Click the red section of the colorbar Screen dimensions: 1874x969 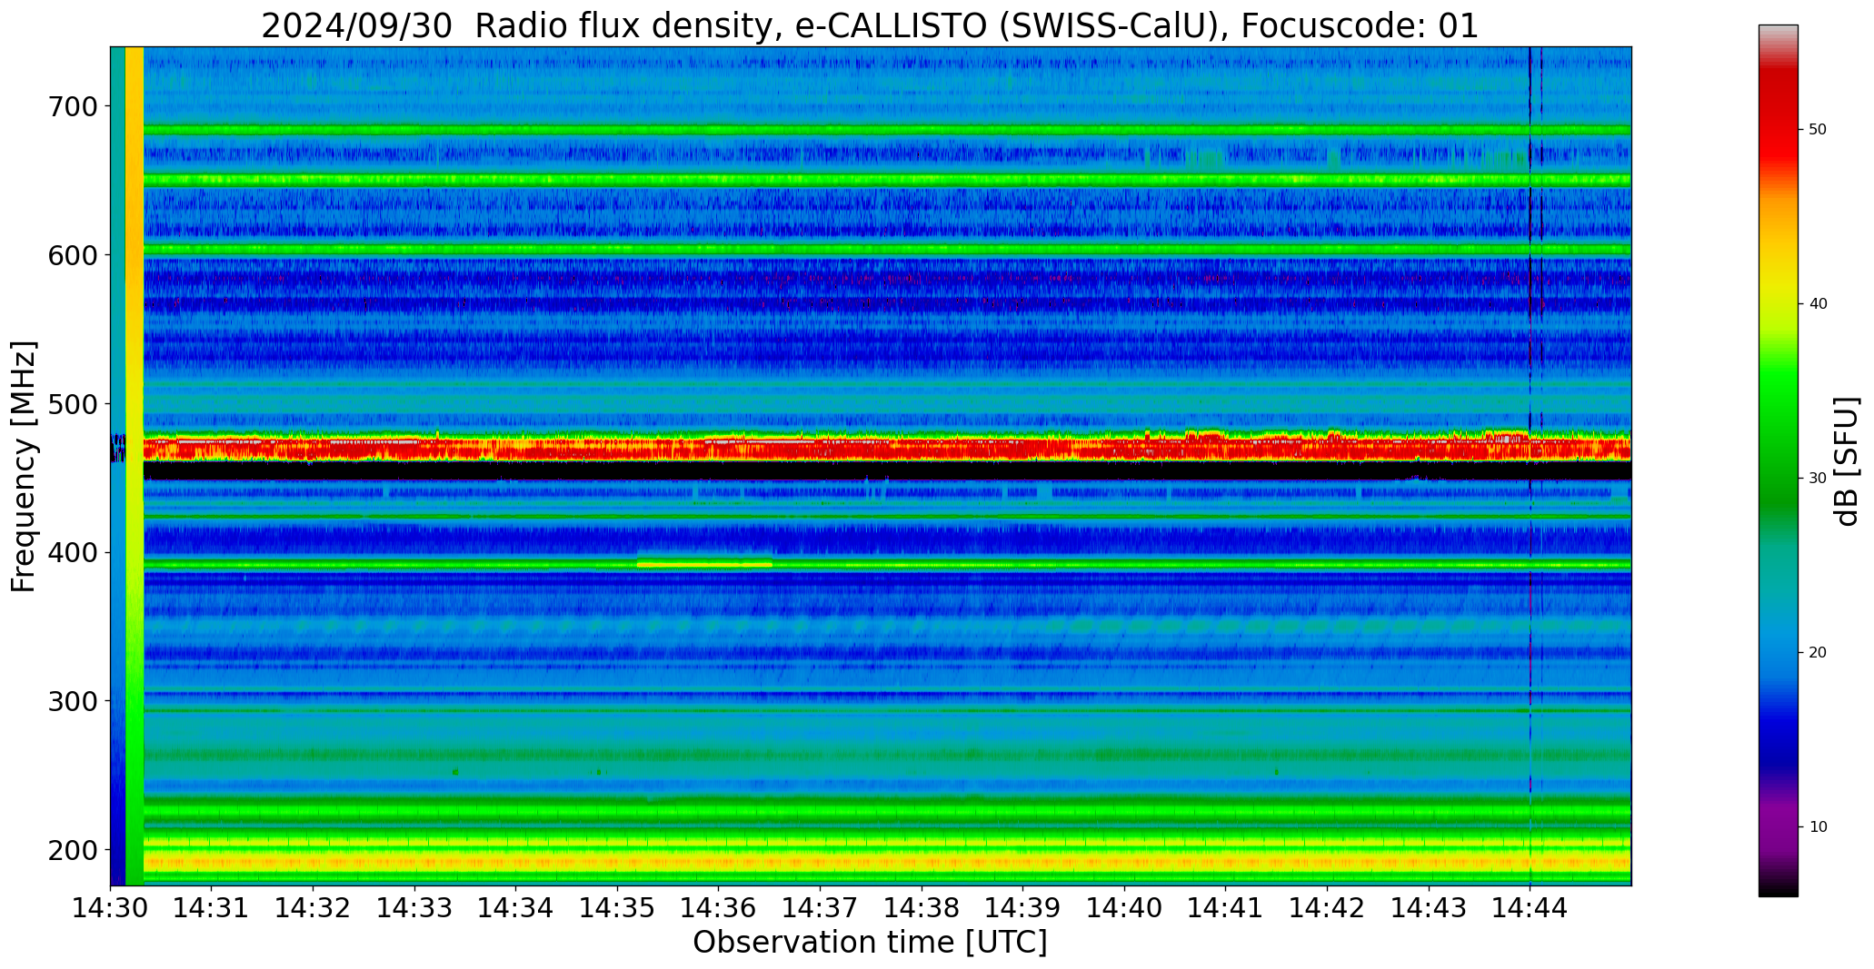coord(1778,118)
